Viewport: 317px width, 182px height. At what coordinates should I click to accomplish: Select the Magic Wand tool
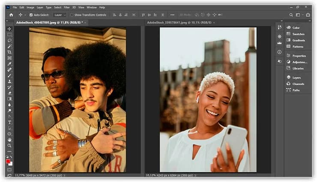tap(9, 46)
